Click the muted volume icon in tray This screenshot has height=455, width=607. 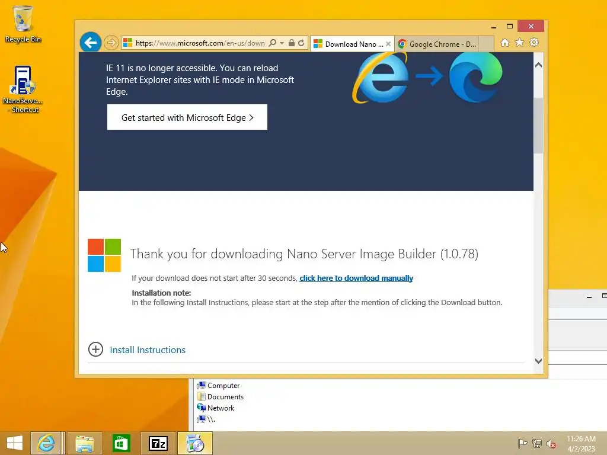tap(551, 444)
